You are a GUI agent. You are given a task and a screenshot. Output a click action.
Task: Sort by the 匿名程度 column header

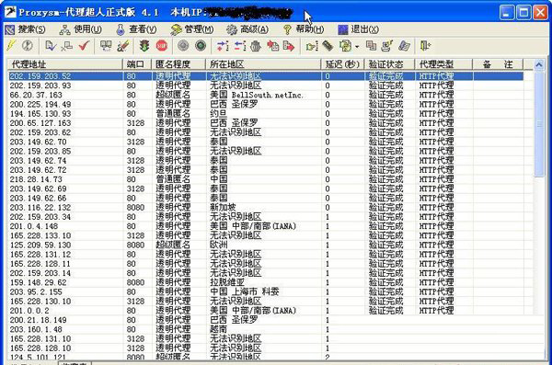pyautogui.click(x=178, y=64)
